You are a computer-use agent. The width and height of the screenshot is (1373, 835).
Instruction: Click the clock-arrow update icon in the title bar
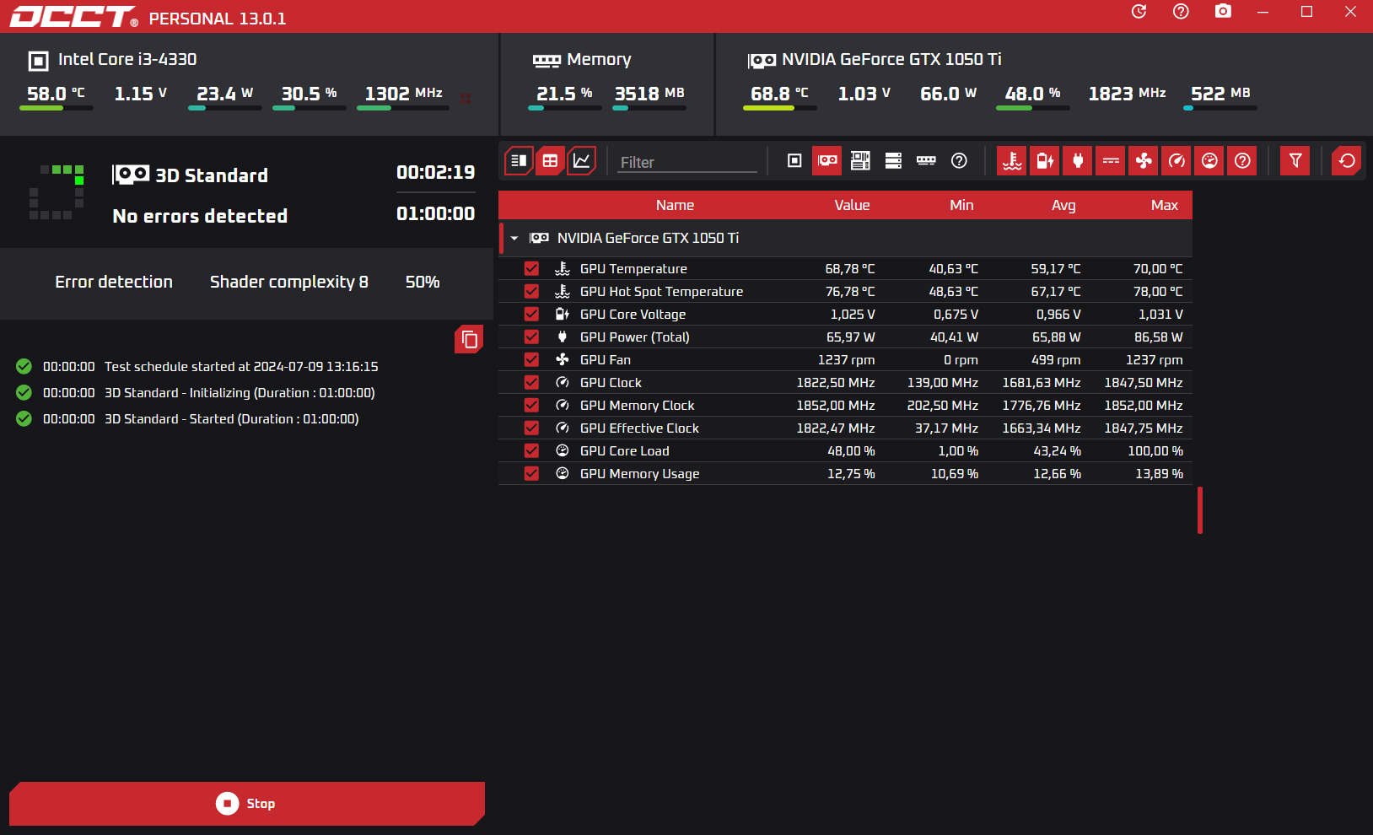point(1139,12)
